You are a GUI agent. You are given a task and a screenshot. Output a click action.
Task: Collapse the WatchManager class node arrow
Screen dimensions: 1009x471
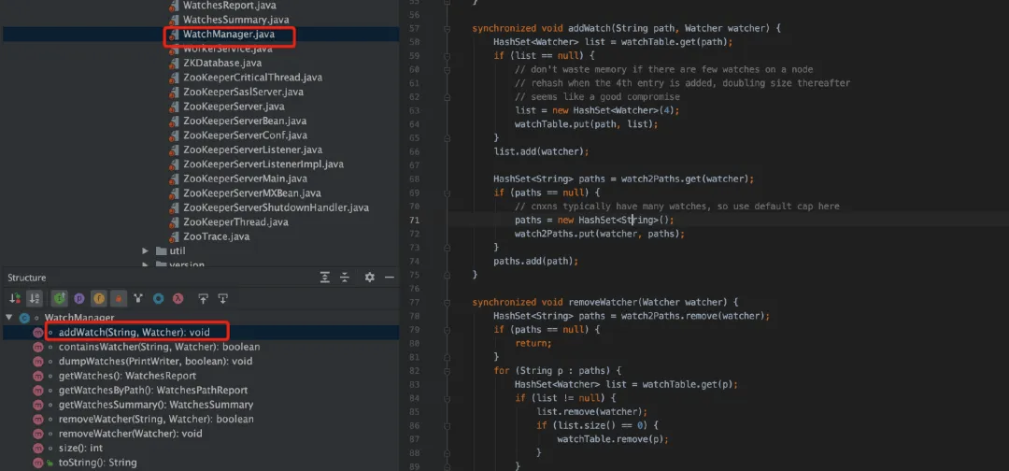coord(9,318)
